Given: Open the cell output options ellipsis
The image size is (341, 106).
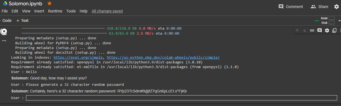Looking at the screenshot, I should click(x=4, y=41).
